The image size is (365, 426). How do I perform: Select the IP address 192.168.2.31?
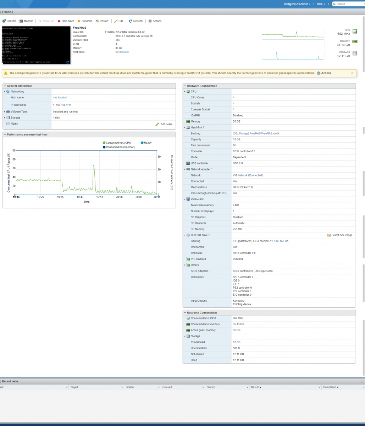[x=63, y=105]
